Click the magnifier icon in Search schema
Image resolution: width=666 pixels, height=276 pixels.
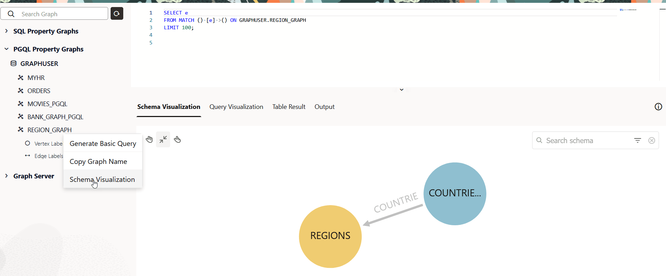pos(539,140)
